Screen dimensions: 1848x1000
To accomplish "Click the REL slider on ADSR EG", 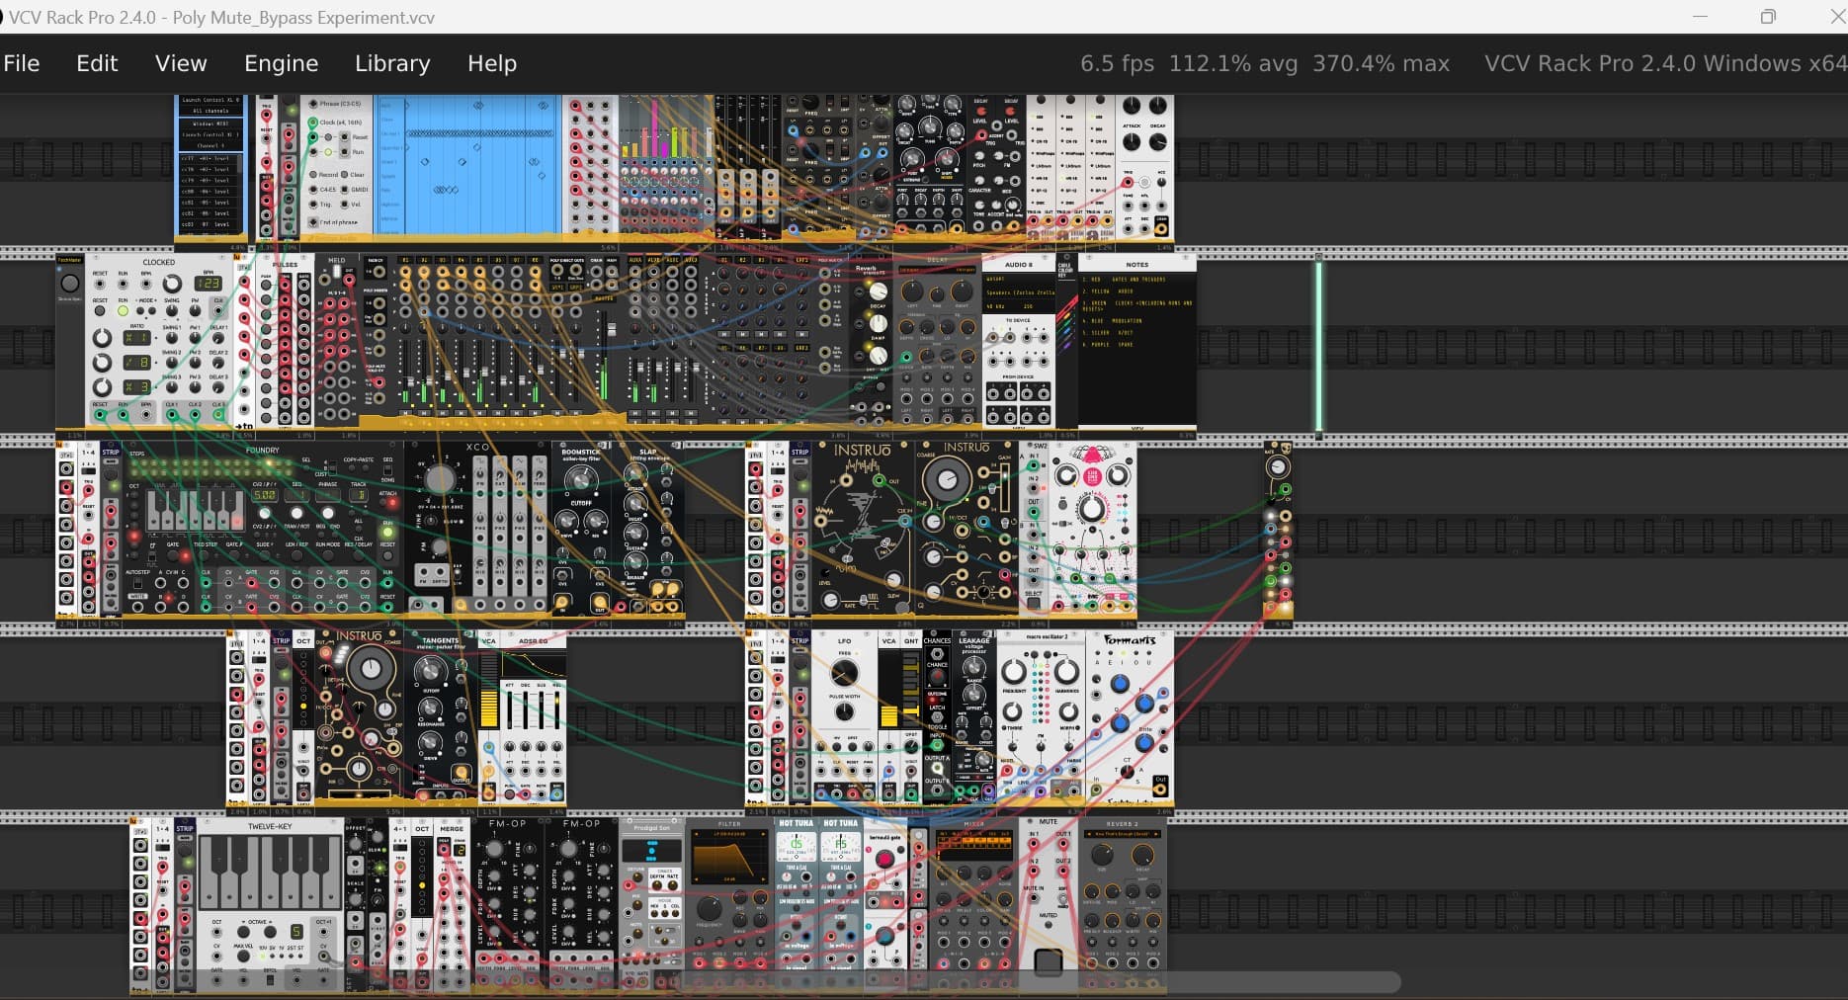I will tap(557, 710).
